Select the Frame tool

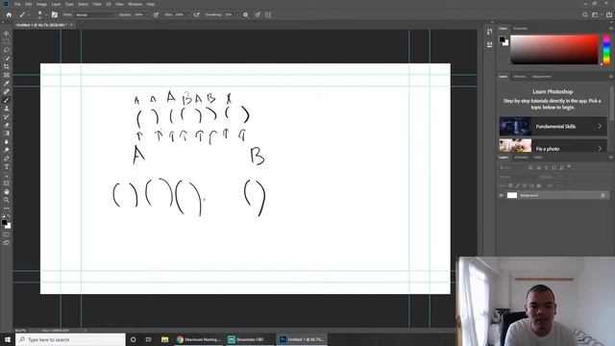[7, 75]
